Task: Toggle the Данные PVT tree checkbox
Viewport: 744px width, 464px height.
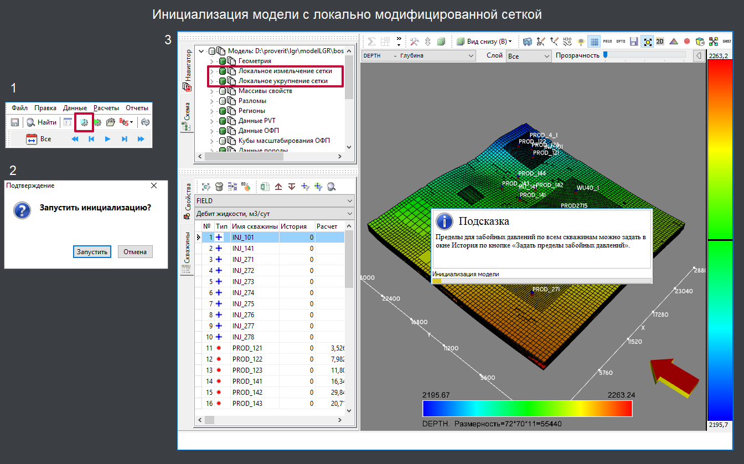Action: [x=223, y=121]
